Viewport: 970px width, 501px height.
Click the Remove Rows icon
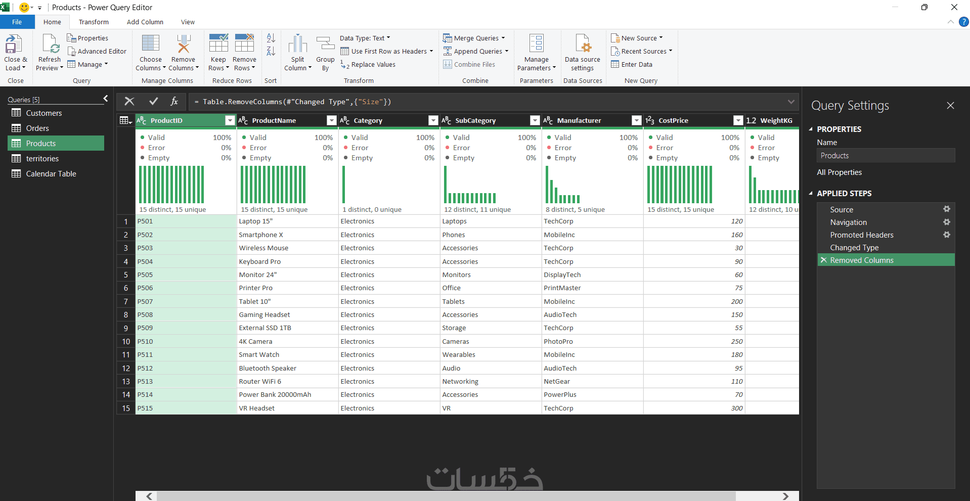[x=244, y=43]
